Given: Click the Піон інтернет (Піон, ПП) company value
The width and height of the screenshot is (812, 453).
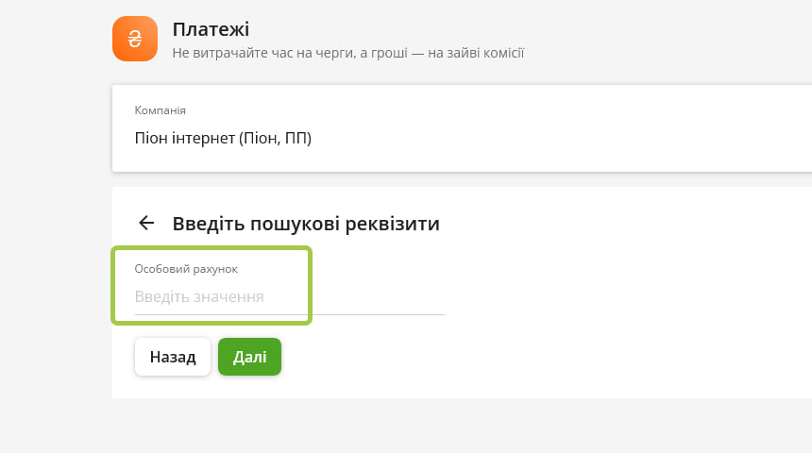Looking at the screenshot, I should (223, 138).
